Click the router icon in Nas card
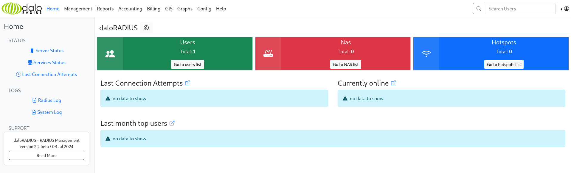This screenshot has height=173, width=571. [x=268, y=54]
